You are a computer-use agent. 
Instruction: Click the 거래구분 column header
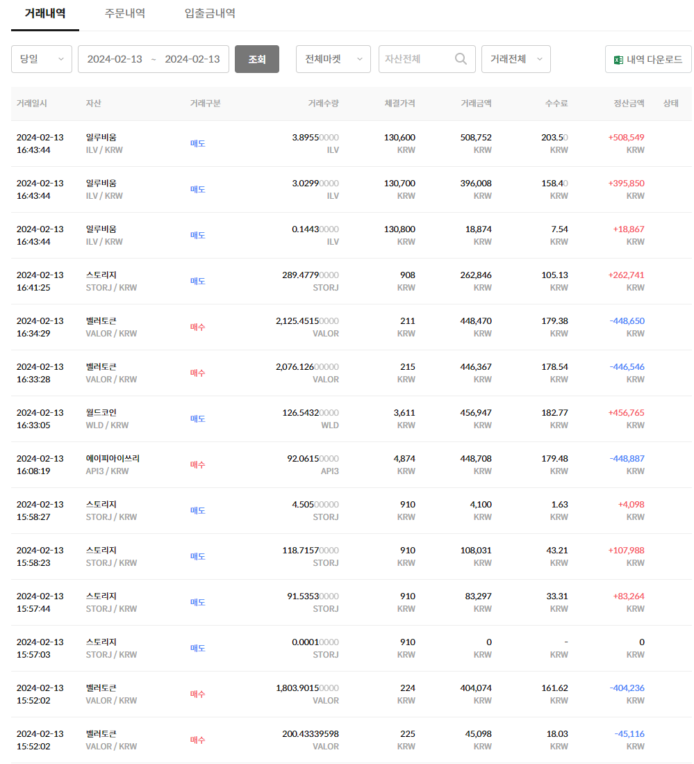[205, 104]
